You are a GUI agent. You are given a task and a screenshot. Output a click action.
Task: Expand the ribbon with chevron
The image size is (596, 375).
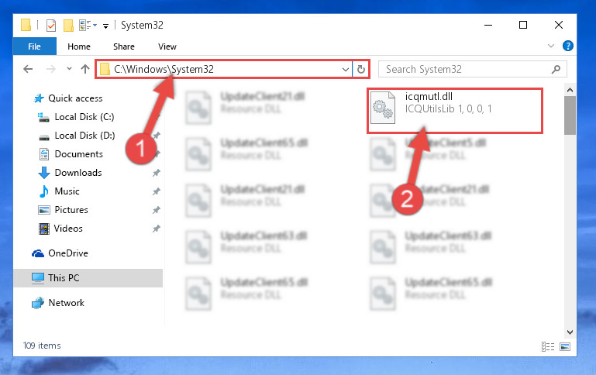[x=551, y=46]
